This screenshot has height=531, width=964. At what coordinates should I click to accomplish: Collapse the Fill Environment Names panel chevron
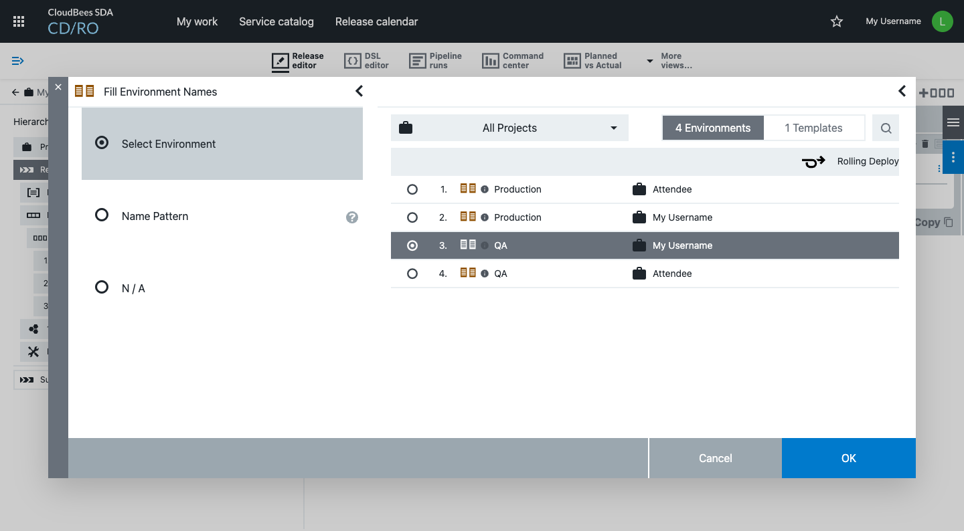(x=359, y=92)
